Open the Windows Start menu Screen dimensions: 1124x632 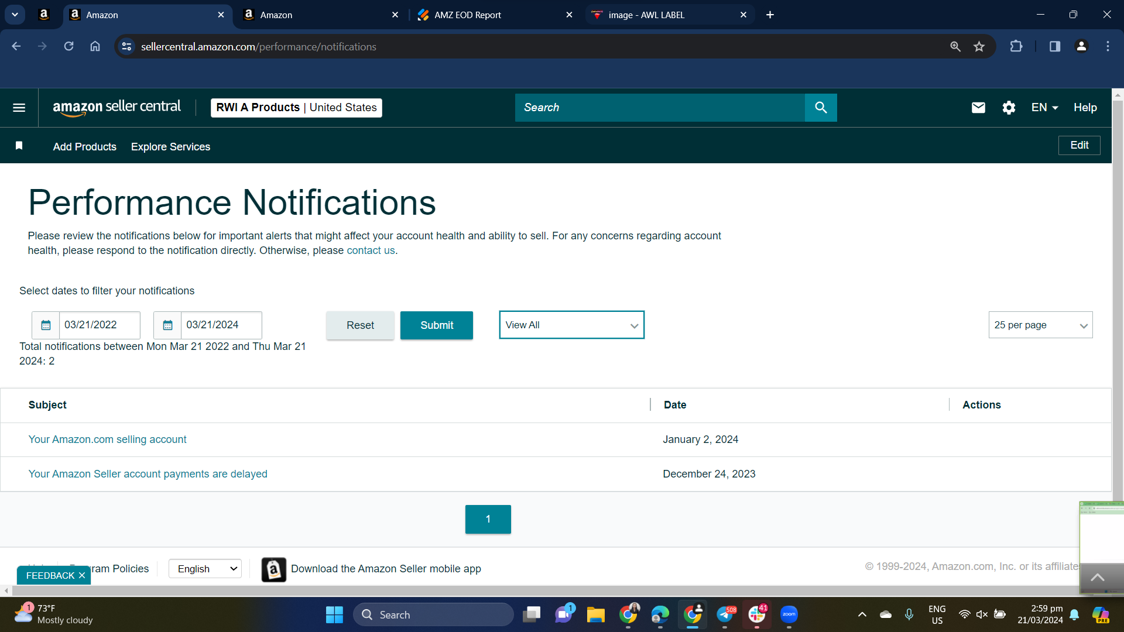(334, 614)
